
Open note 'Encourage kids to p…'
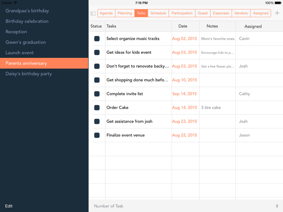(x=217, y=53)
